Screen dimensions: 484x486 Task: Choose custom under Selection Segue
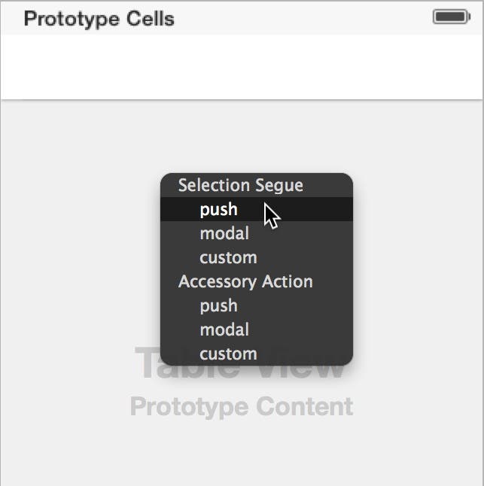257,257
